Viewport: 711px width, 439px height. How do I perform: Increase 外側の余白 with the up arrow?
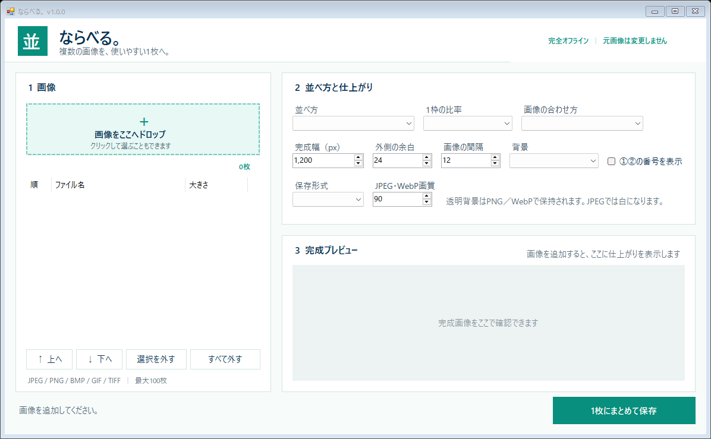[427, 157]
